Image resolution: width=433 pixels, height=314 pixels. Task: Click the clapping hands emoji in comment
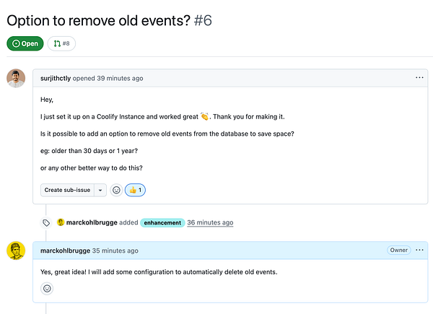click(x=205, y=116)
